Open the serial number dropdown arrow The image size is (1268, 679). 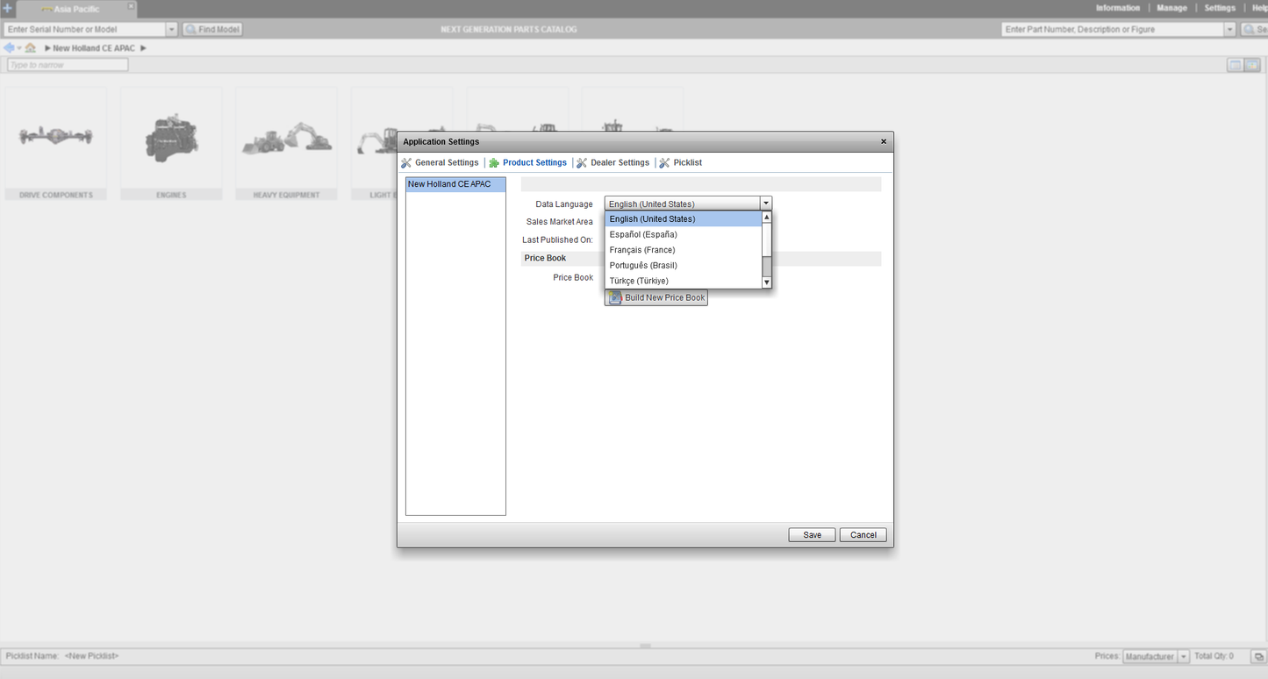(171, 30)
